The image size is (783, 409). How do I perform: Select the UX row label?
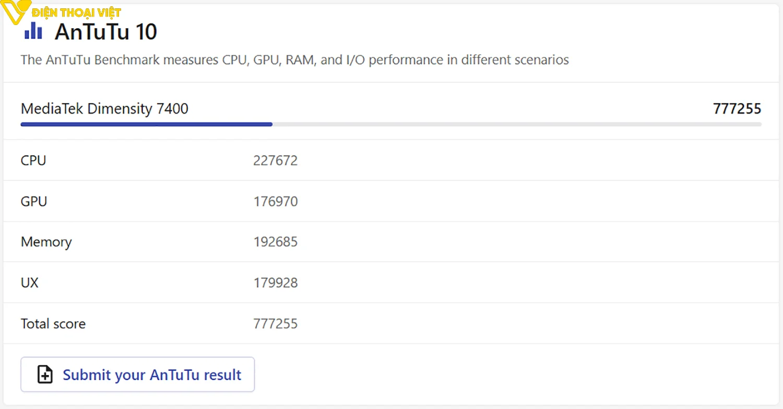pyautogui.click(x=30, y=283)
